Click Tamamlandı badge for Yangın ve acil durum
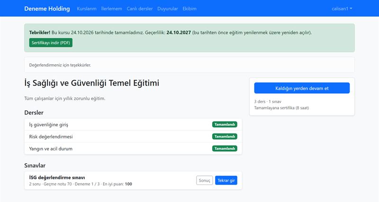This screenshot has height=202, width=379. pos(225,149)
